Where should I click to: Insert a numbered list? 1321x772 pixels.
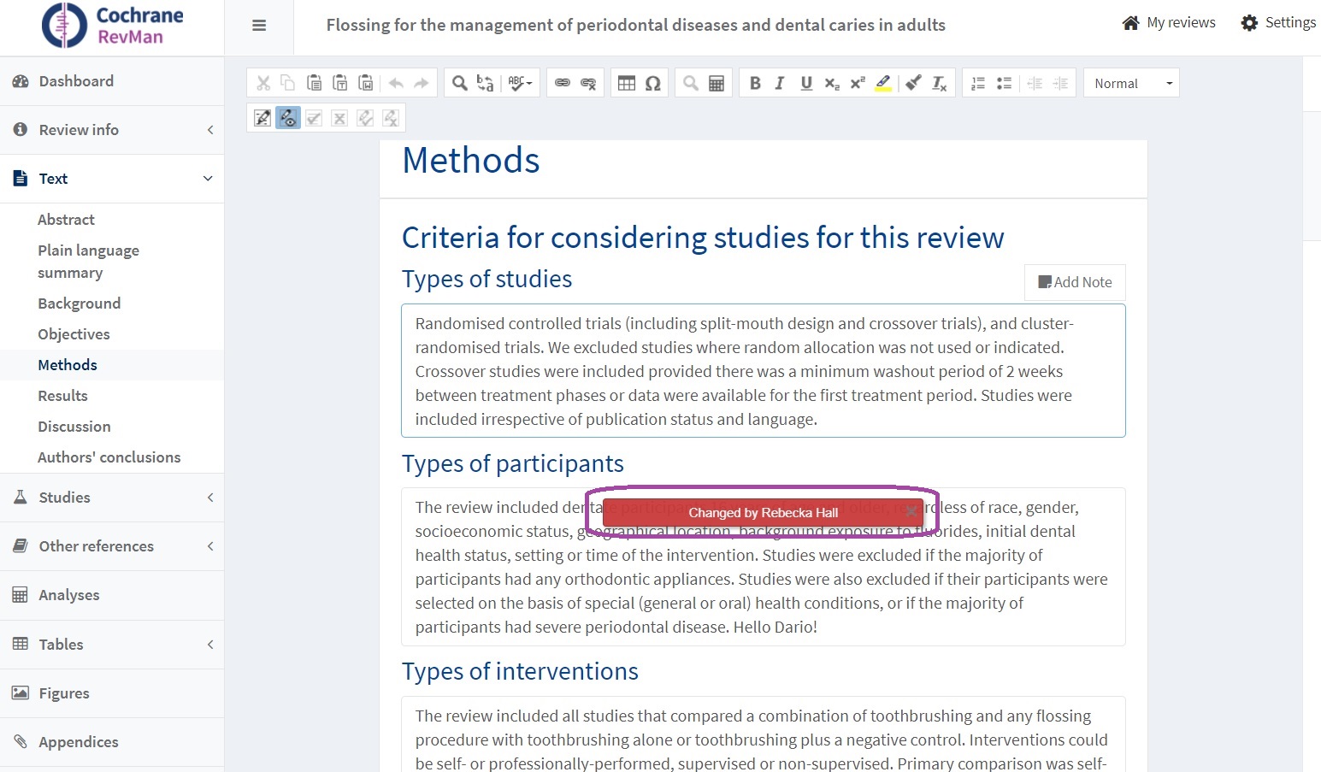click(x=978, y=83)
